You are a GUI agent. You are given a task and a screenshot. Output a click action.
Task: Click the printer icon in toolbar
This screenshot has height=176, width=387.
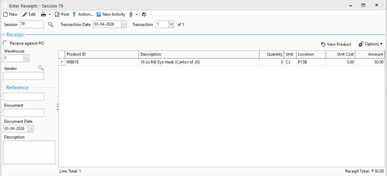pyautogui.click(x=43, y=14)
